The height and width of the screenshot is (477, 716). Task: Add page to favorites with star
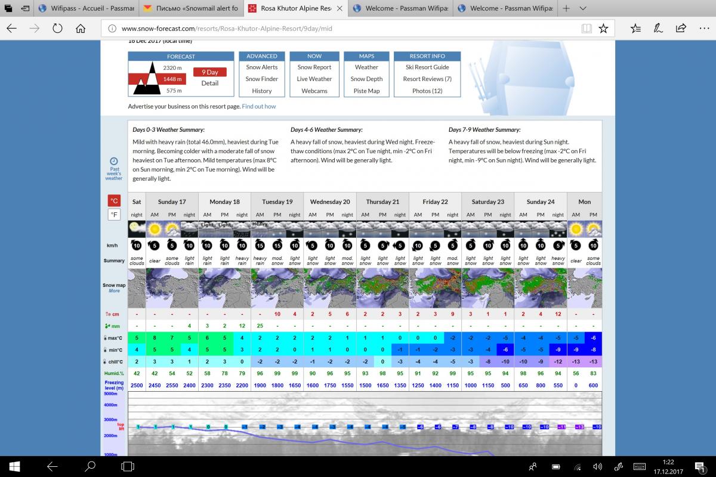click(603, 28)
